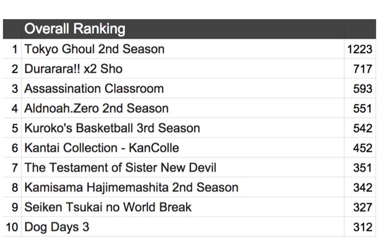
Task: Select the Dog Days 3 cell
Action: pos(183,227)
